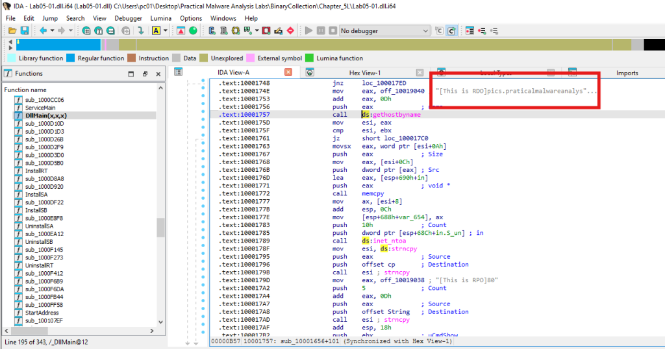Click the yellow 'A' text icon
The image size is (665, 349).
pos(156,31)
